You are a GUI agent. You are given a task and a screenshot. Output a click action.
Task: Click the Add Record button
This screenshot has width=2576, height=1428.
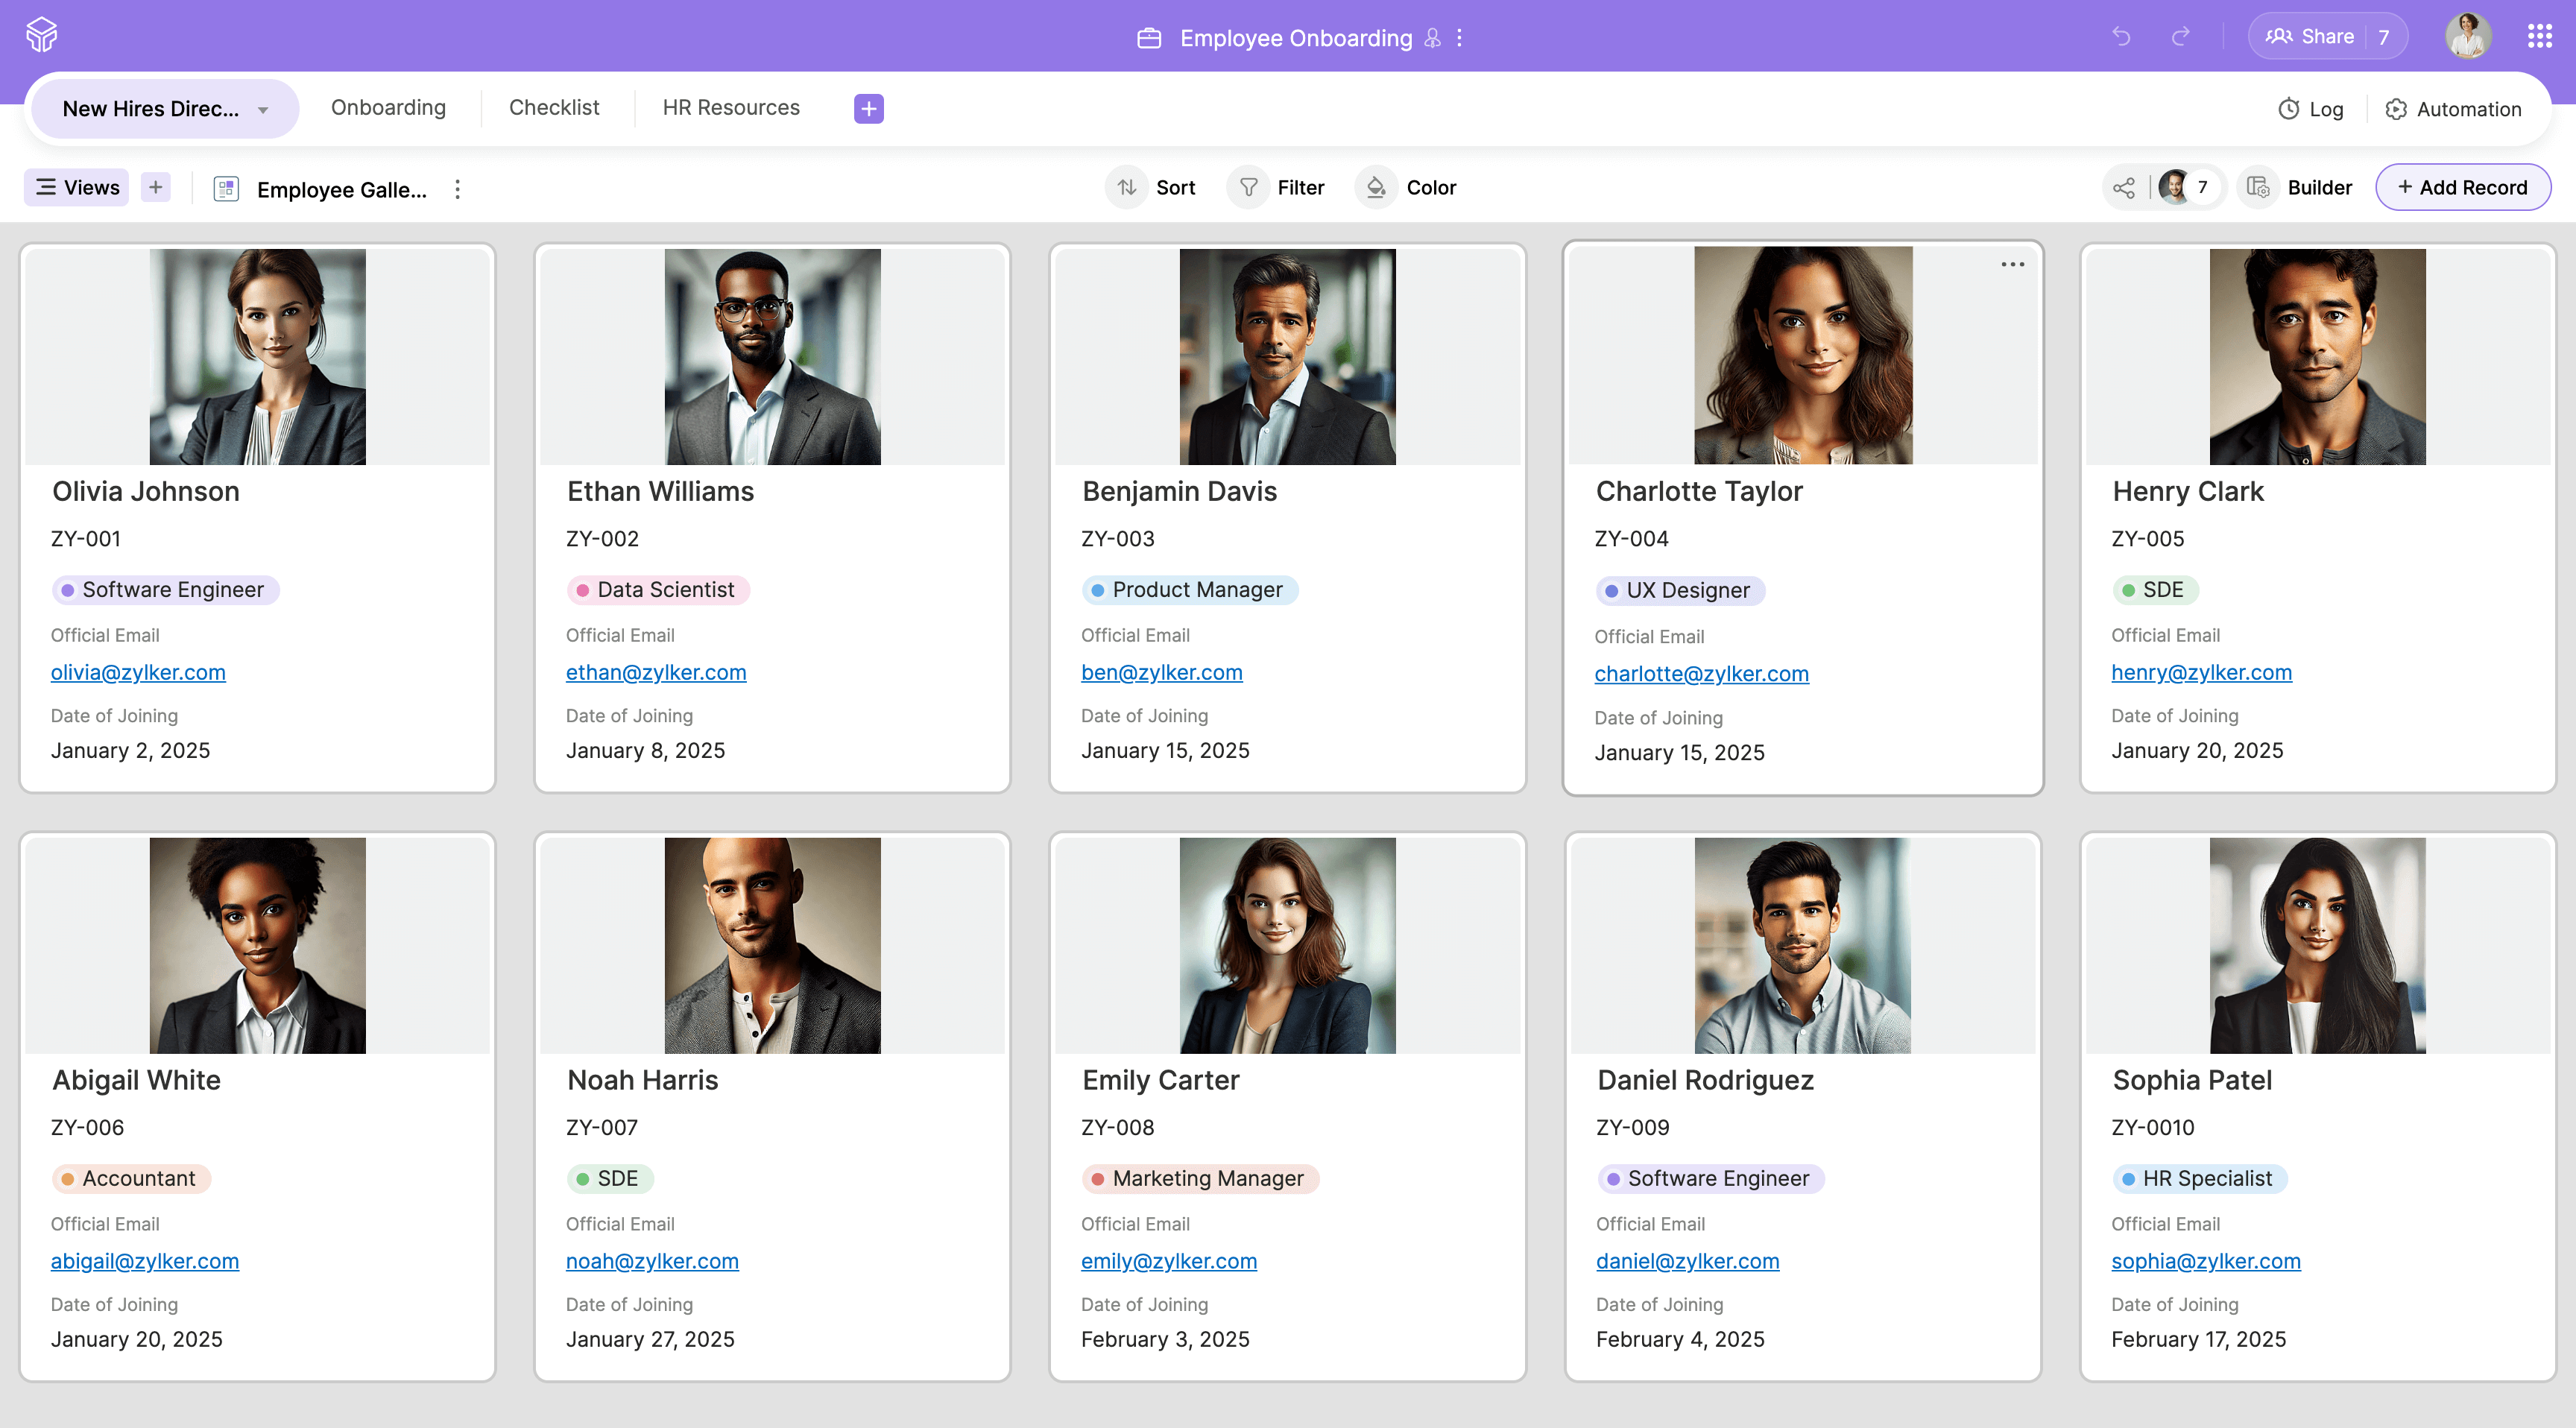click(2462, 187)
